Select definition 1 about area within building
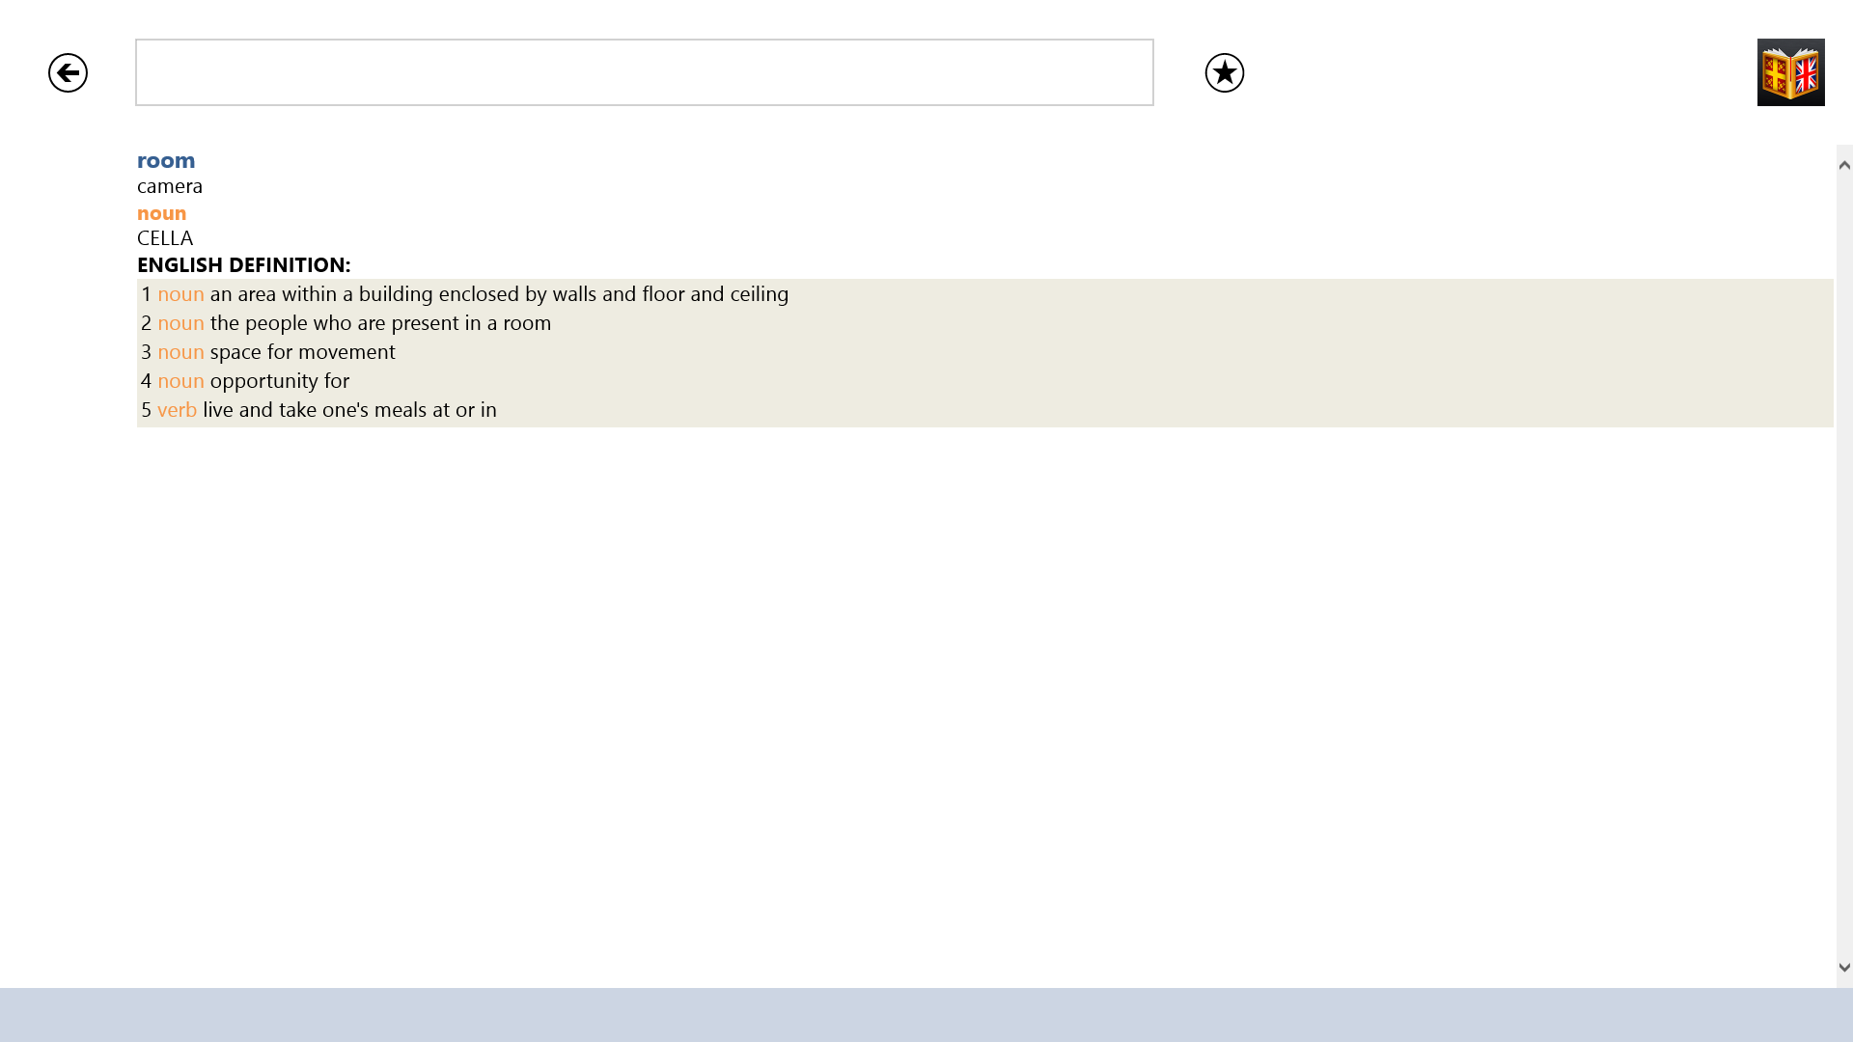 click(x=498, y=294)
